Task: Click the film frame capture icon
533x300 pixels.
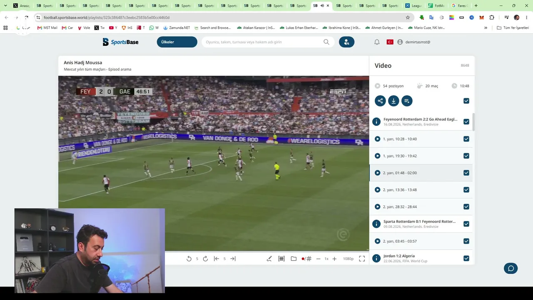Action: click(x=281, y=259)
